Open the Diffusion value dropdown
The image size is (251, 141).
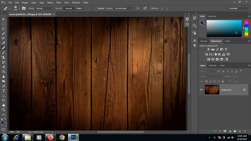click(167, 8)
